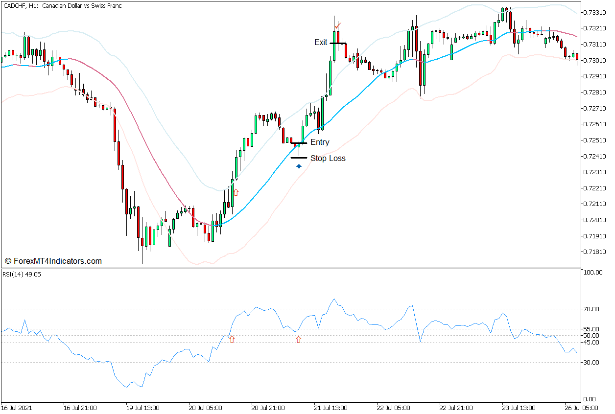Select the black Exit level line marker

338,43
